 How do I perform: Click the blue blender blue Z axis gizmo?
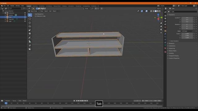click(158, 14)
